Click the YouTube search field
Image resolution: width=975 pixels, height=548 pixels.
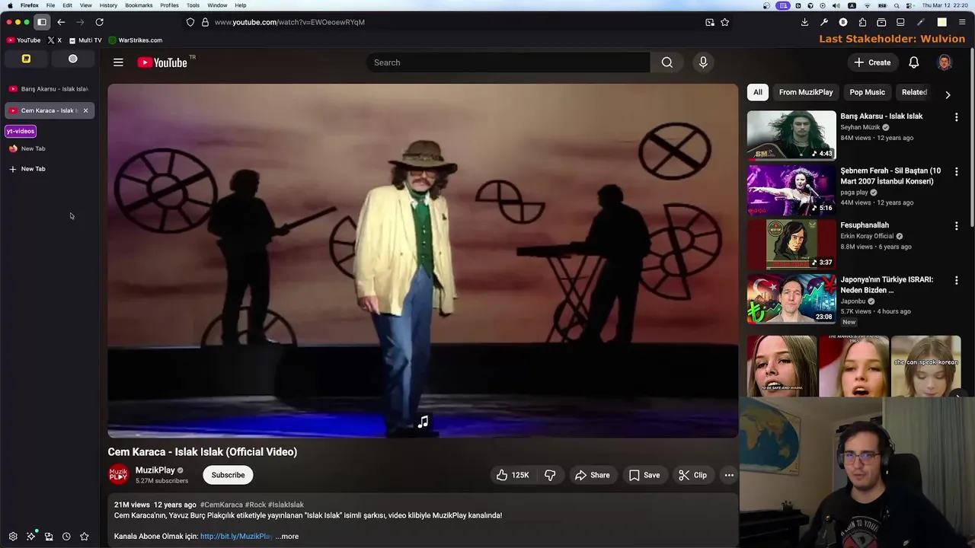point(508,62)
